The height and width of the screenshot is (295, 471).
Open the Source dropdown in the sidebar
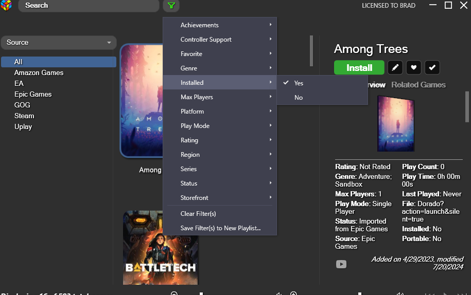pyautogui.click(x=59, y=43)
